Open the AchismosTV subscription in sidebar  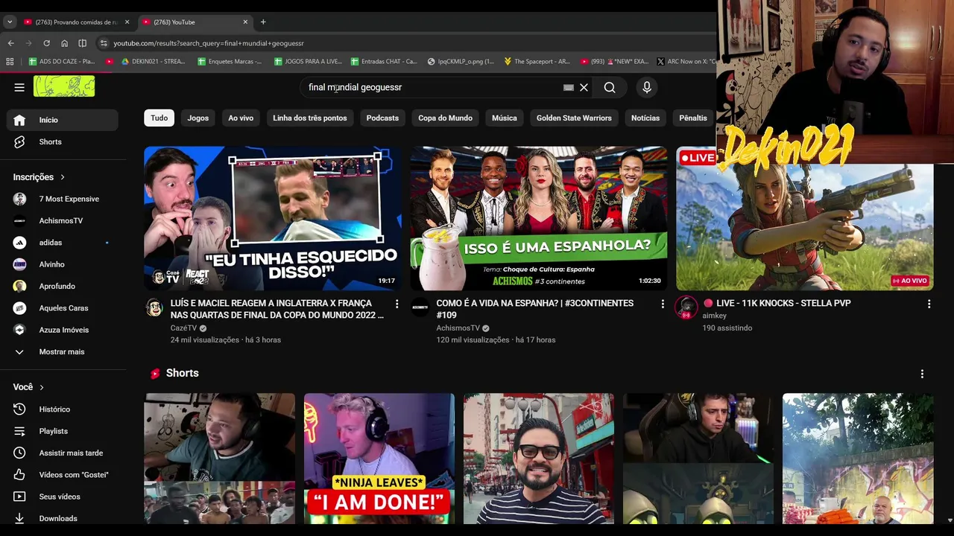[x=63, y=220]
